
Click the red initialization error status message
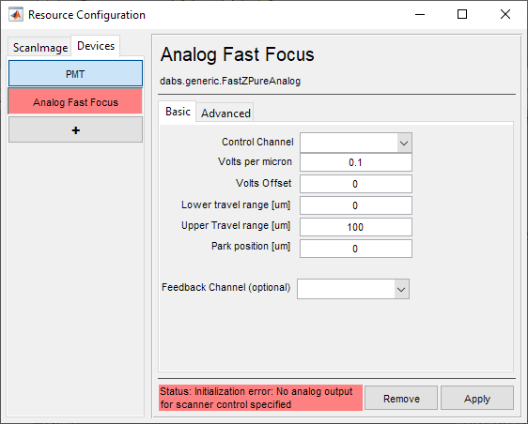260,398
